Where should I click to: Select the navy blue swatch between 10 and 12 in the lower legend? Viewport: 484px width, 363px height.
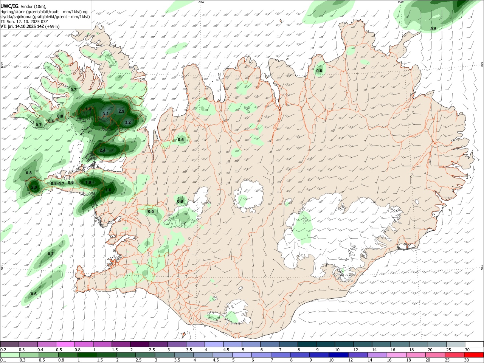[x=338, y=355]
